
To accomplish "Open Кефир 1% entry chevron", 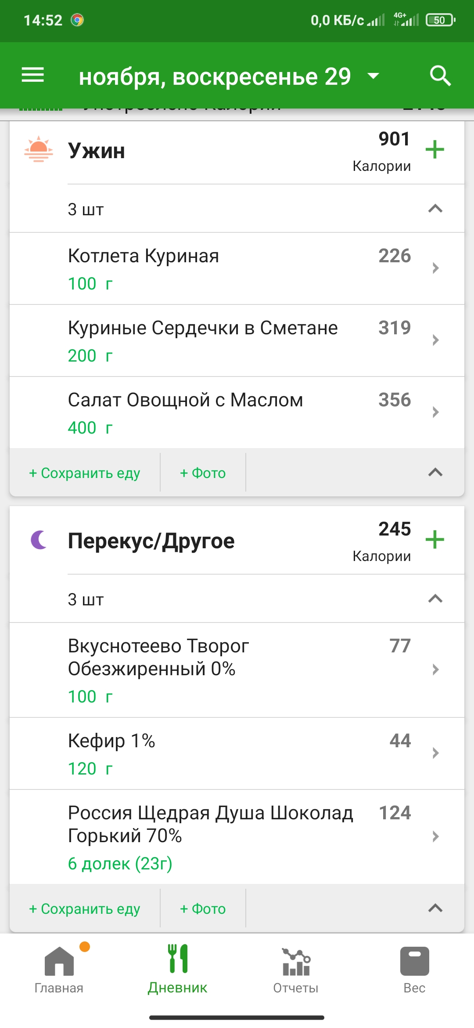I will point(435,753).
